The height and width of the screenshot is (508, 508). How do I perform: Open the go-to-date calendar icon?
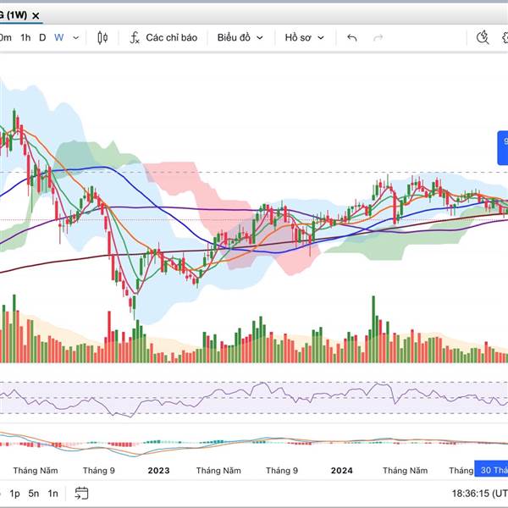coord(81,493)
